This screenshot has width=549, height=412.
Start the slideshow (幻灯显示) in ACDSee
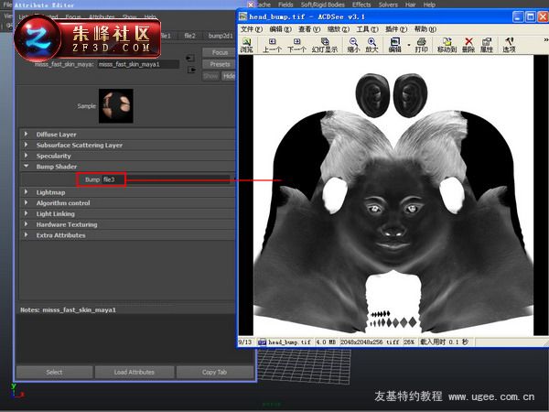325,45
